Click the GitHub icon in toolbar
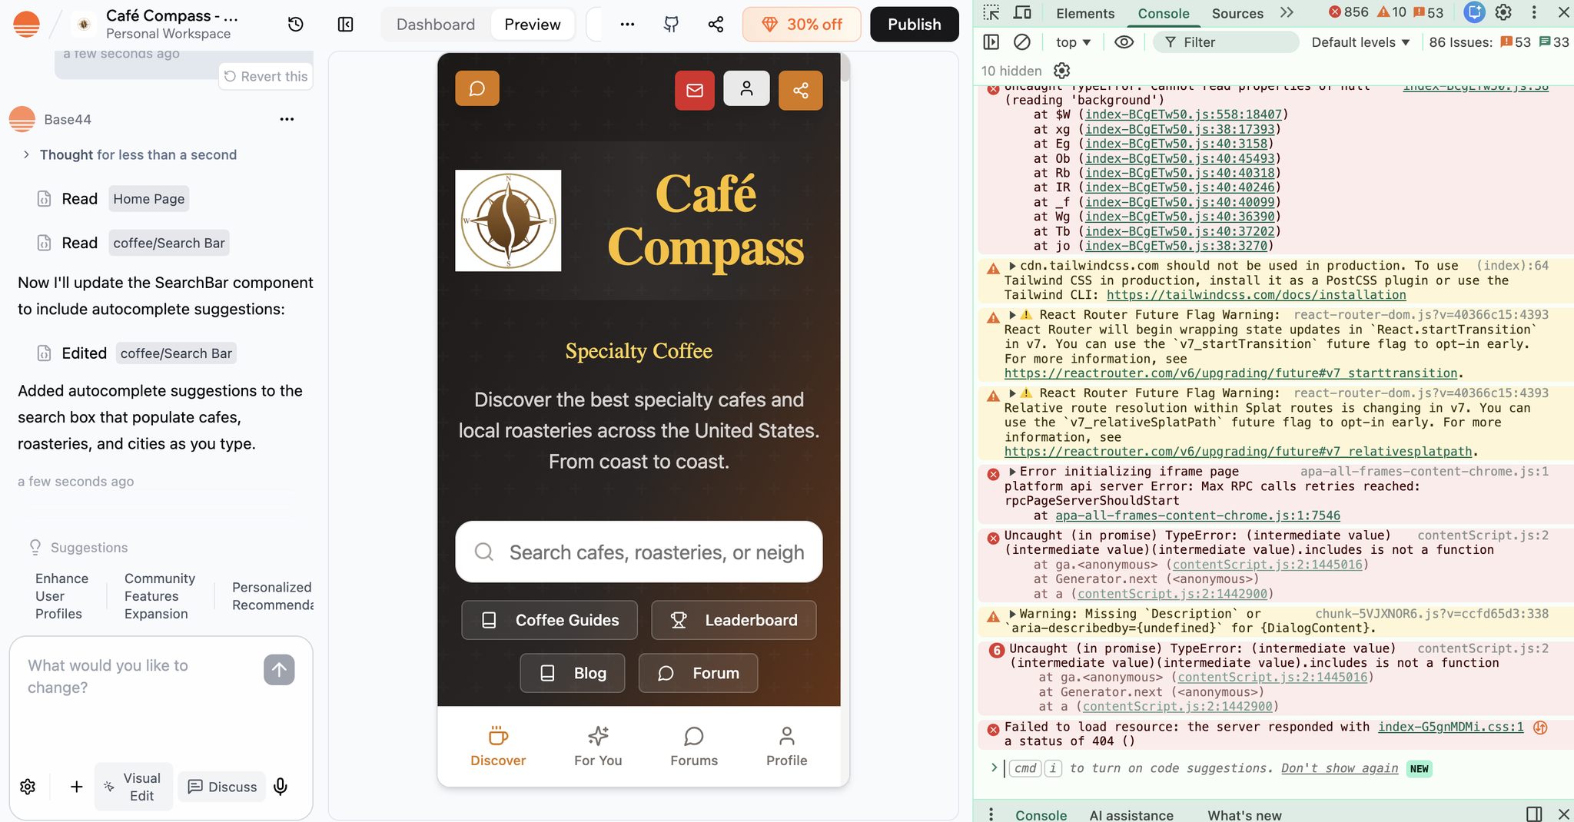The width and height of the screenshot is (1574, 822). [671, 25]
